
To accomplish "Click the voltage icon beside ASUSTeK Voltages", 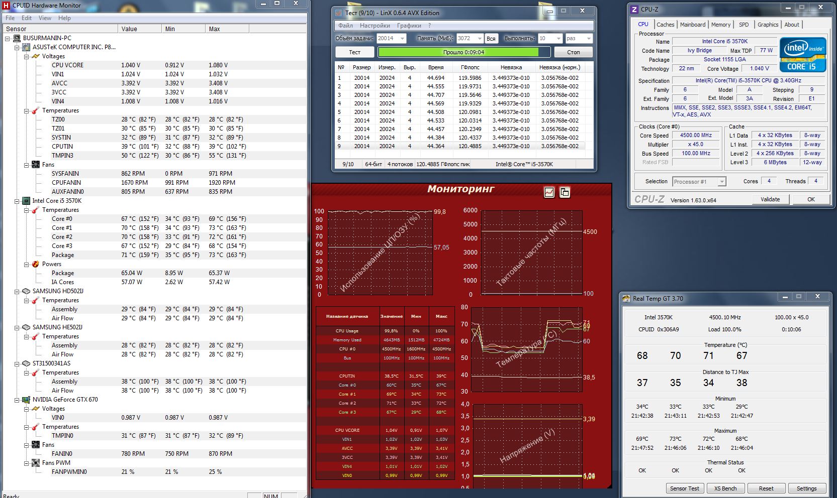I will pos(36,56).
